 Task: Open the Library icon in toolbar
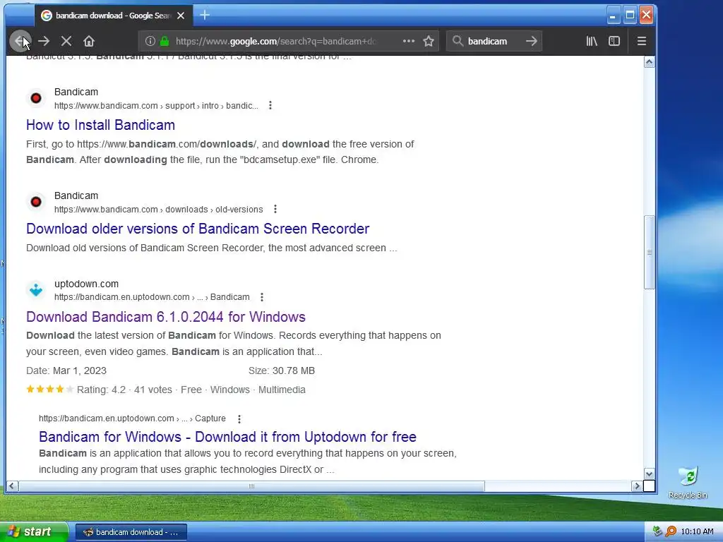(x=592, y=41)
